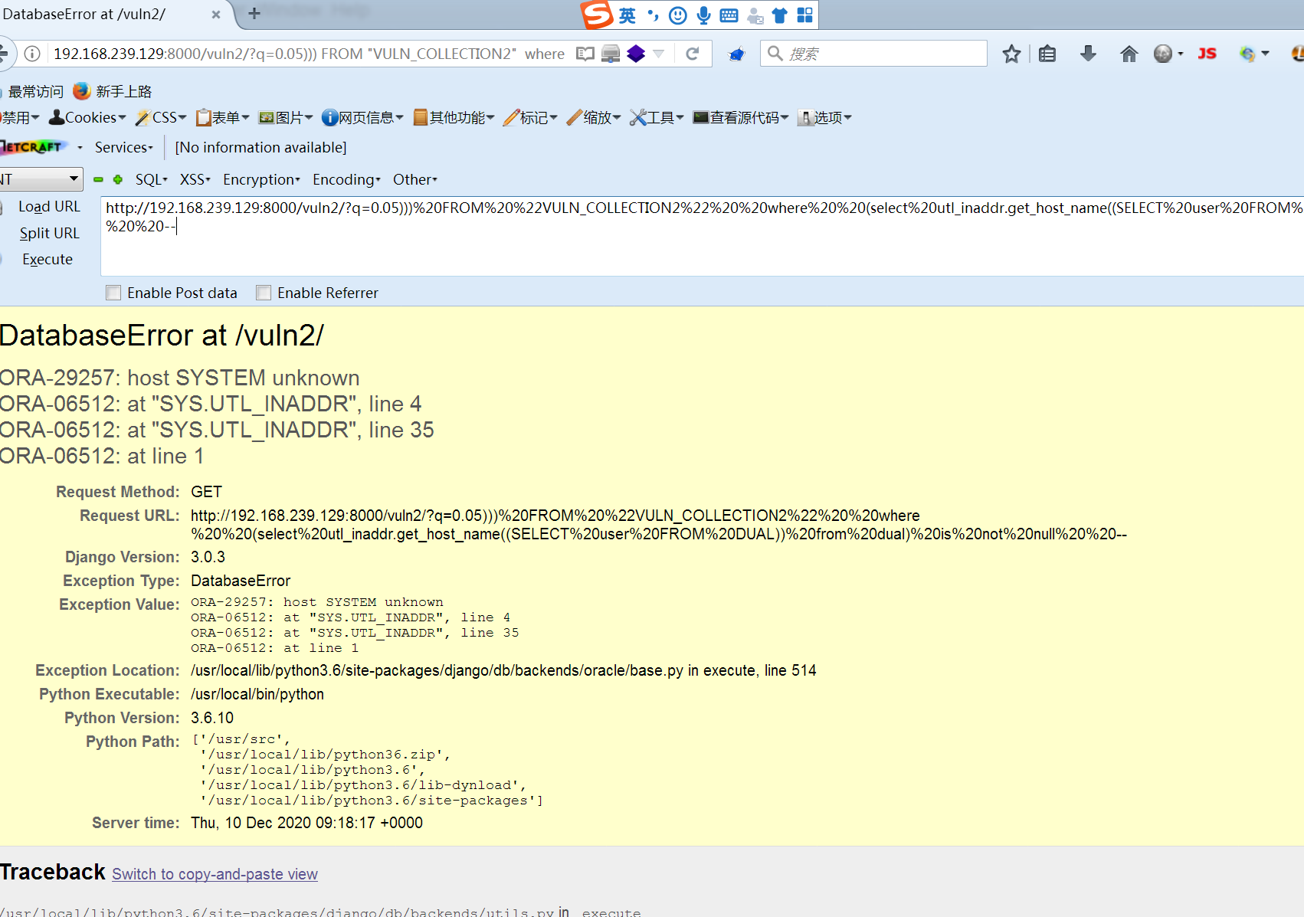Select the Sogou microphone voice input icon
1304x917 pixels.
(702, 15)
